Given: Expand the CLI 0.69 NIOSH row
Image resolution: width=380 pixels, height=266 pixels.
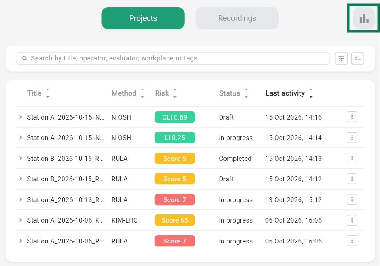Looking at the screenshot, I should click(20, 117).
